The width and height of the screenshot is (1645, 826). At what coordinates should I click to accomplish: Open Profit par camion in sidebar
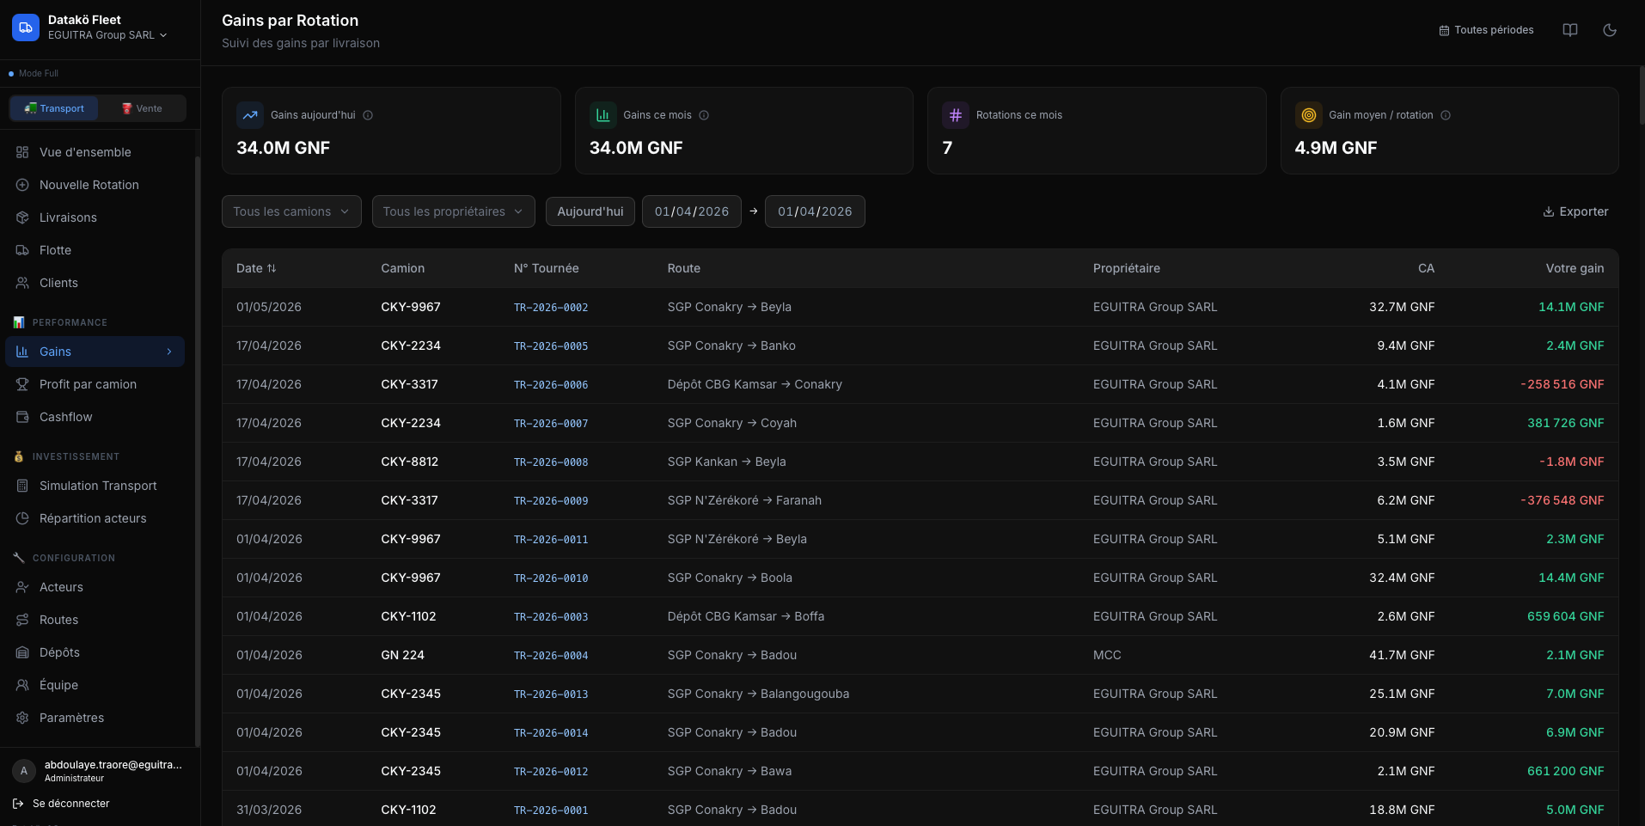(88, 384)
